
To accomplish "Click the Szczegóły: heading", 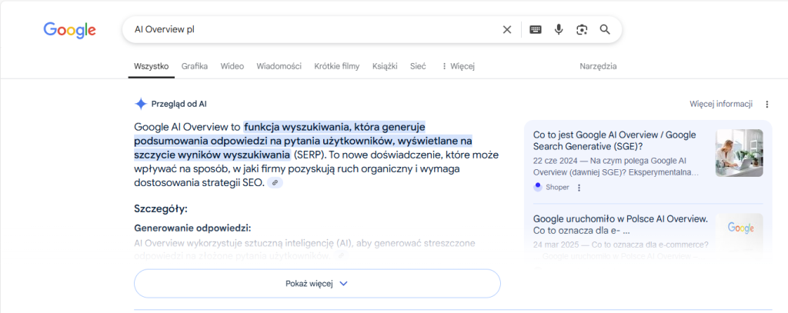I will (161, 208).
